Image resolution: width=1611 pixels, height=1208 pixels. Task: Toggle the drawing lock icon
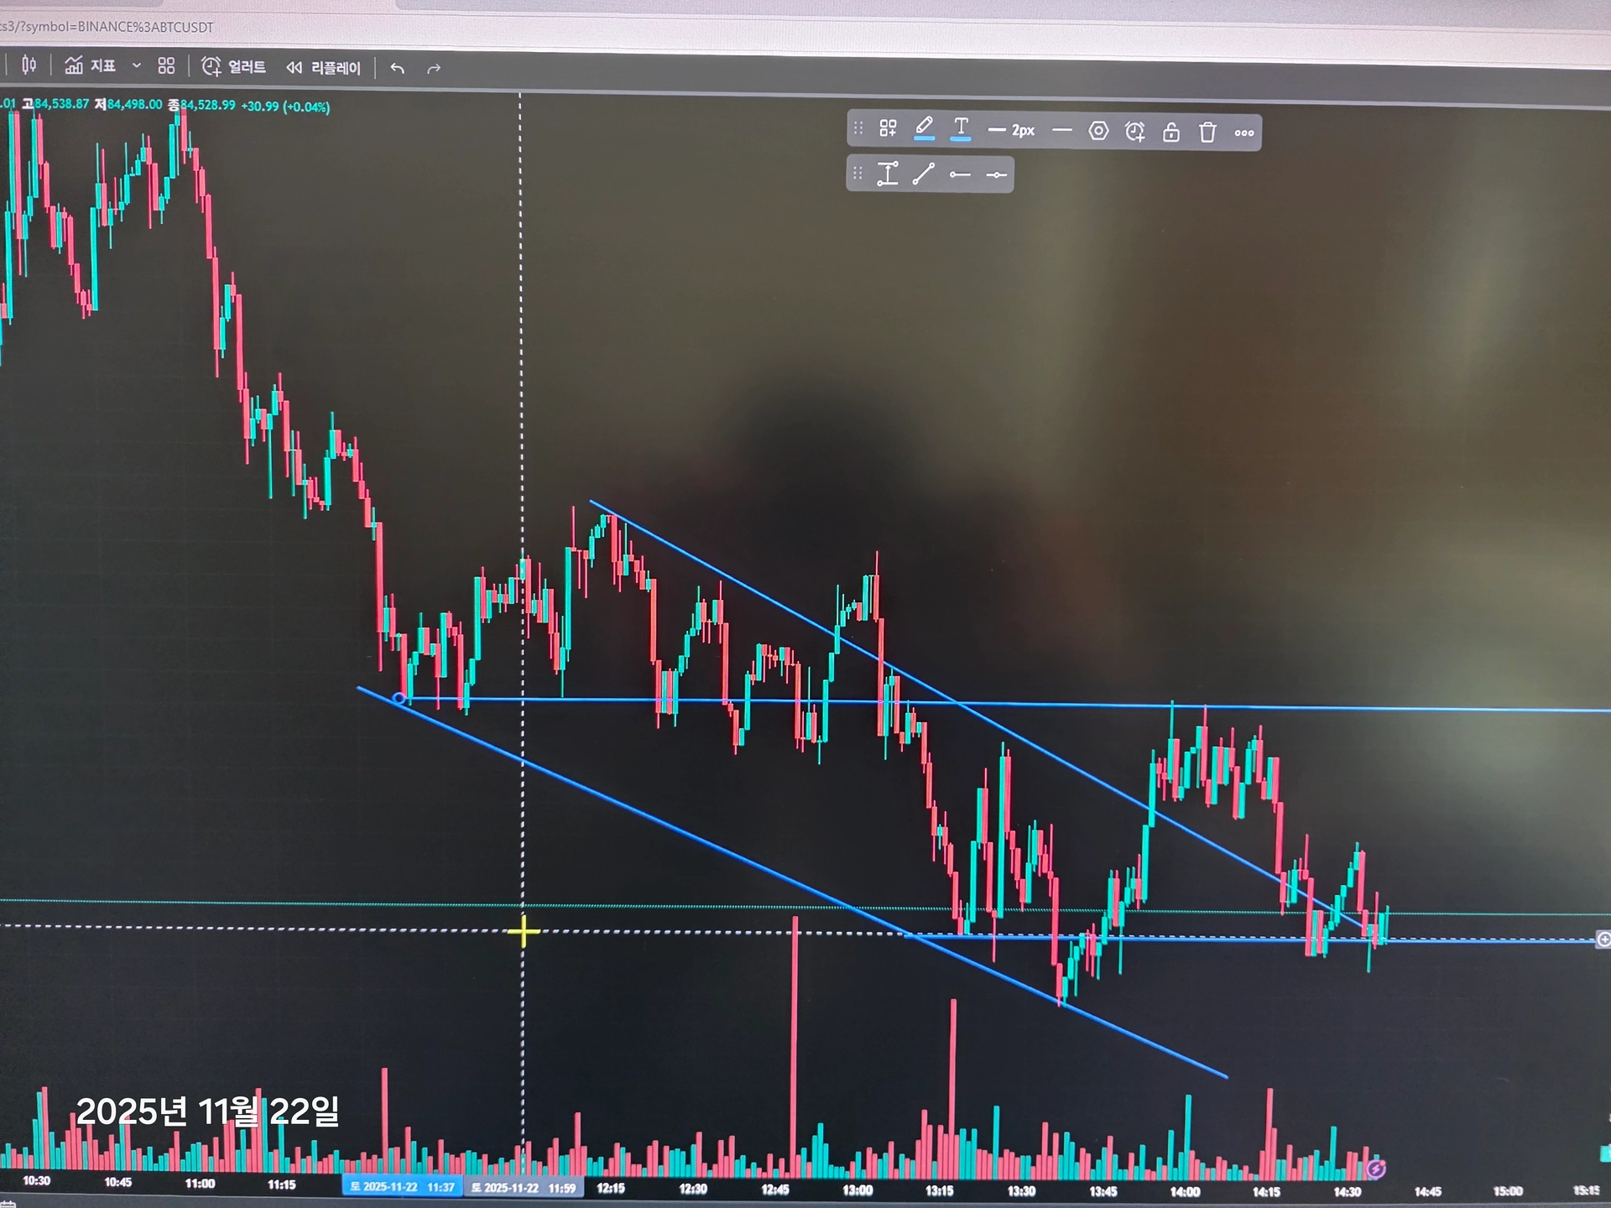tap(1171, 132)
